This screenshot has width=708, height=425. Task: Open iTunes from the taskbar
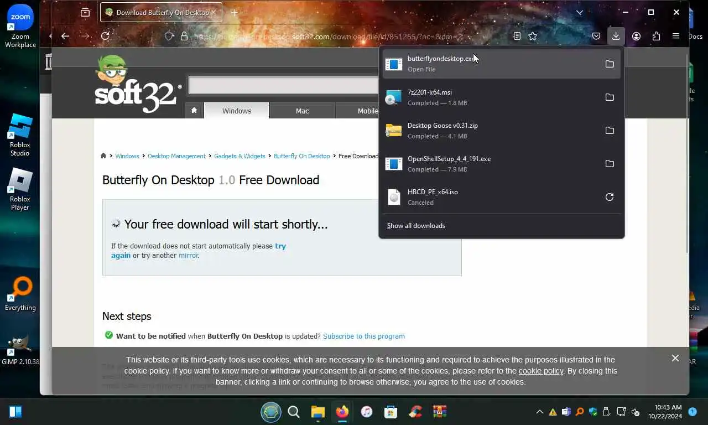(366, 412)
